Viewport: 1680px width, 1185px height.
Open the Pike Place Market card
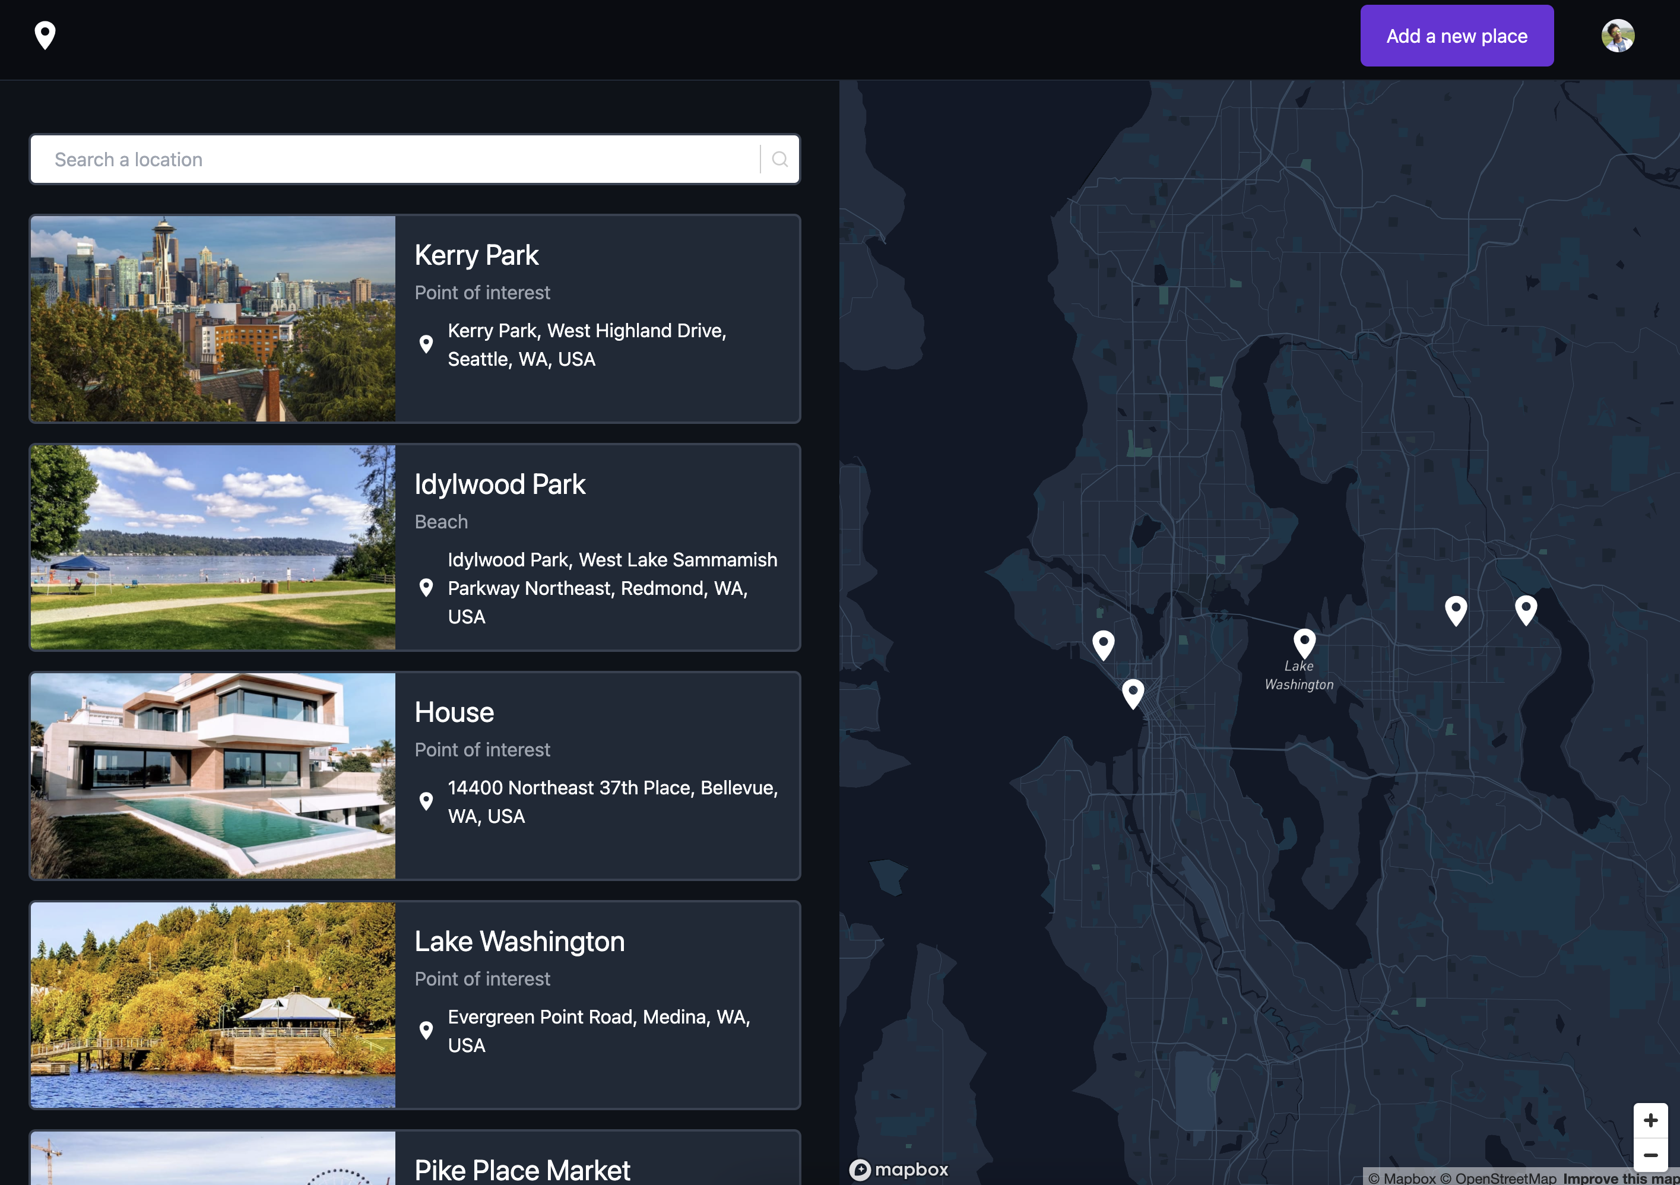click(522, 1168)
